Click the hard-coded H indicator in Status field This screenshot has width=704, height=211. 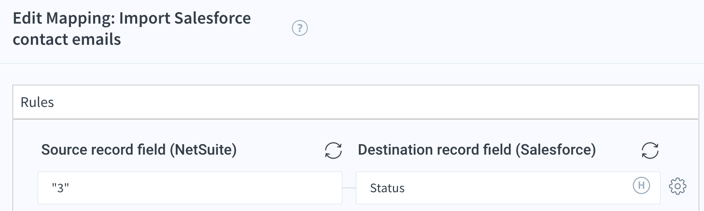point(641,185)
